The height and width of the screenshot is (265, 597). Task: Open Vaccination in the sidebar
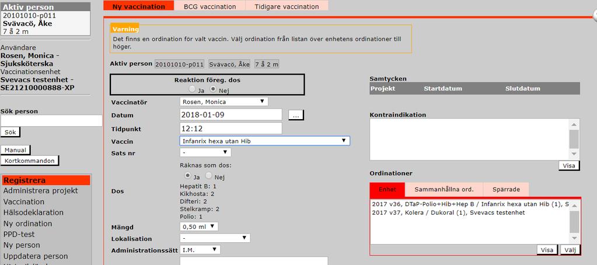pos(24,202)
